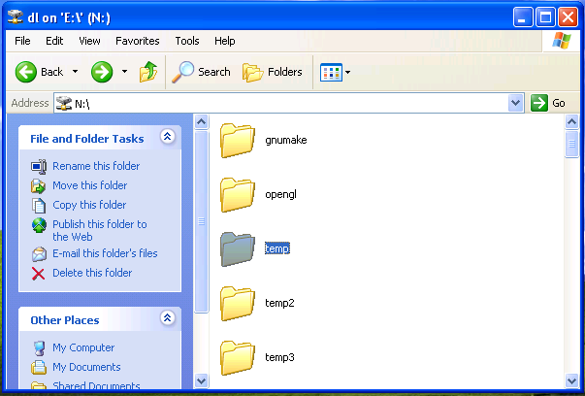The image size is (585, 396).
Task: Click the green Go arrow icon
Action: coord(539,103)
